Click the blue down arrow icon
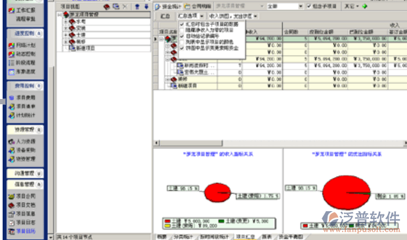407x240 pixels. tap(146, 7)
